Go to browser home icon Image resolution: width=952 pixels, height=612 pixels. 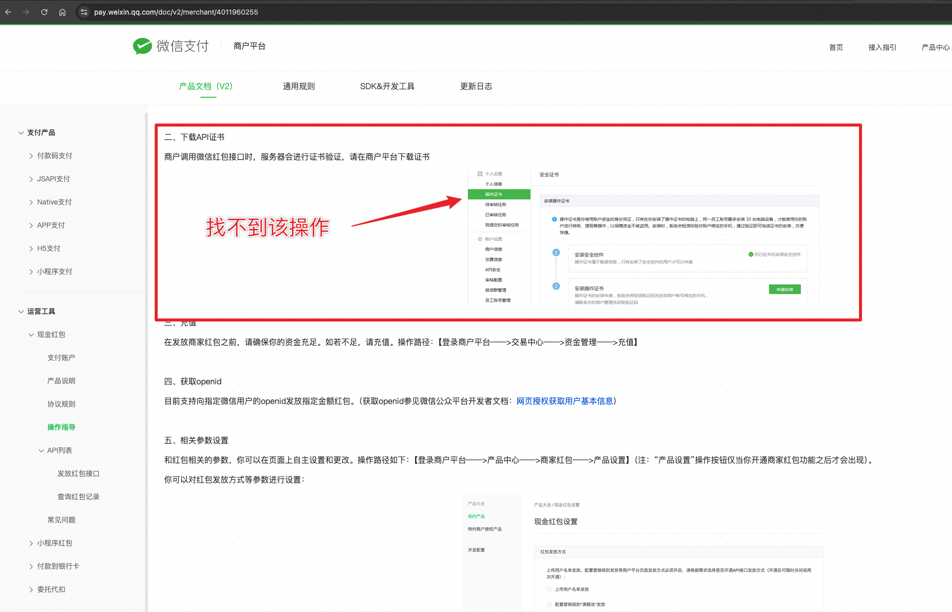(x=62, y=12)
